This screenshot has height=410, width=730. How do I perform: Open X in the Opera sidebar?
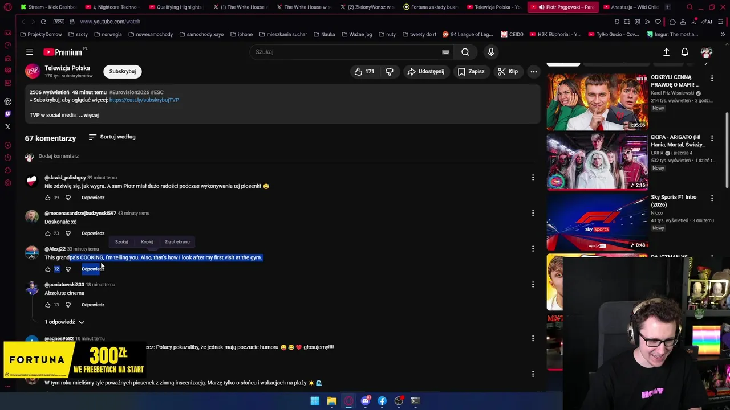(7, 126)
